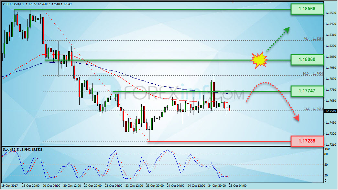Click the 25 Oct 04:00 time label

pos(238,186)
